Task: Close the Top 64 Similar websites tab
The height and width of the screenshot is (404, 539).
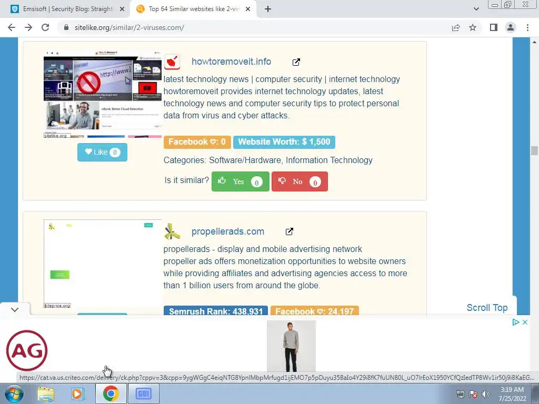Action: pyautogui.click(x=248, y=9)
